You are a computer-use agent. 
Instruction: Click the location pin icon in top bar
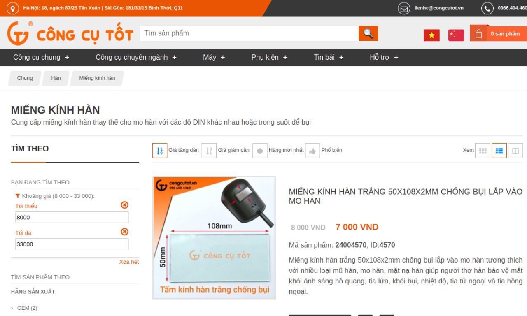[13, 8]
